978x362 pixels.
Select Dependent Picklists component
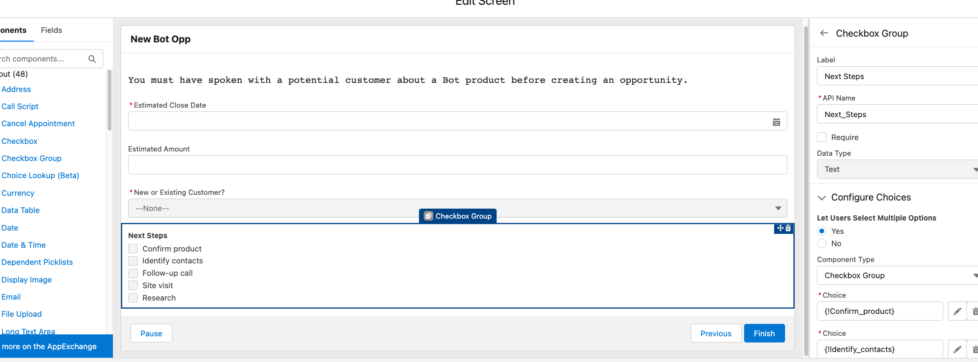(x=37, y=262)
